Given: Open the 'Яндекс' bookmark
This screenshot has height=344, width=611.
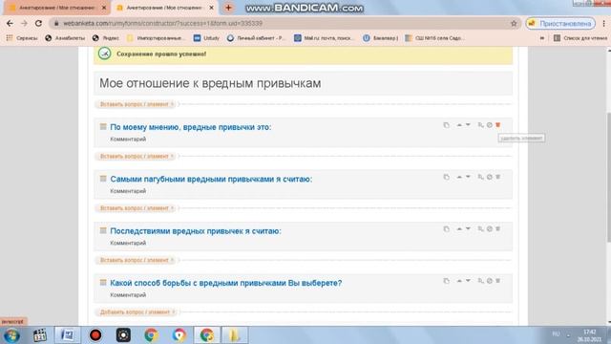Looking at the screenshot, I should [x=106, y=38].
